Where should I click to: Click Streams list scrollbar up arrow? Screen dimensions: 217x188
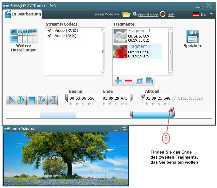pyautogui.click(x=103, y=30)
